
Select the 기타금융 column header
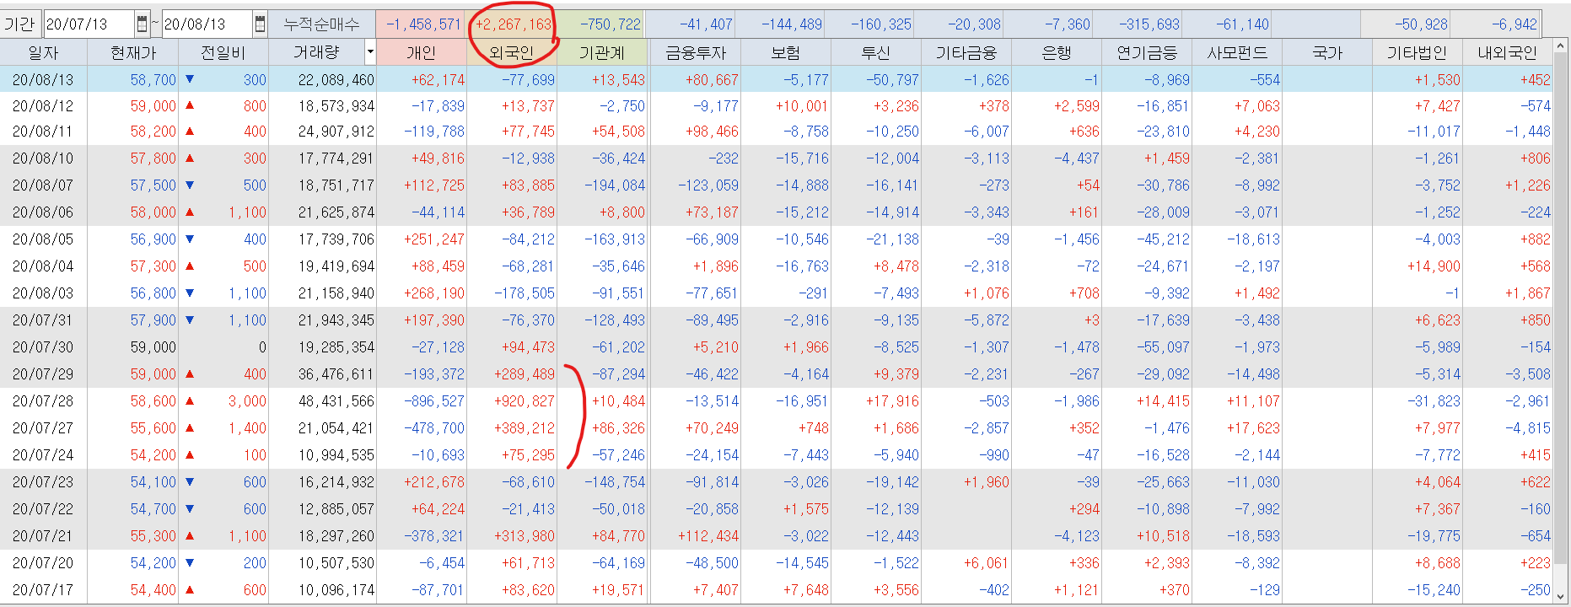click(x=966, y=53)
